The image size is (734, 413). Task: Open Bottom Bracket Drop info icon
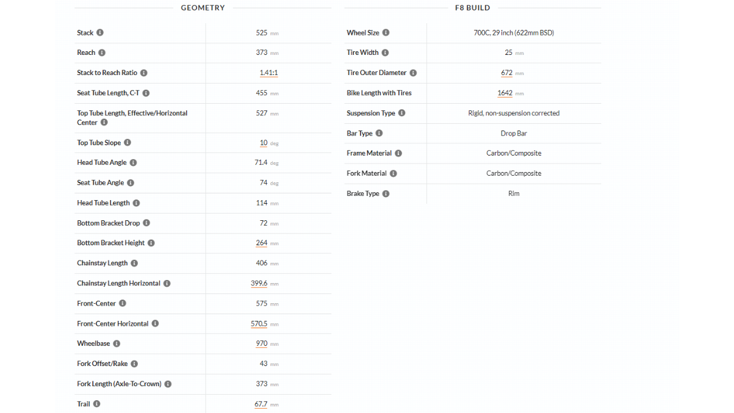(146, 223)
